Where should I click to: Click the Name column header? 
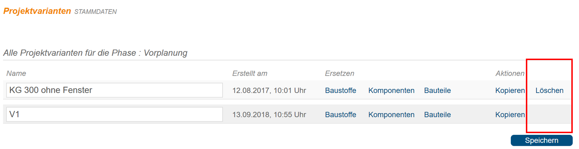tap(16, 73)
